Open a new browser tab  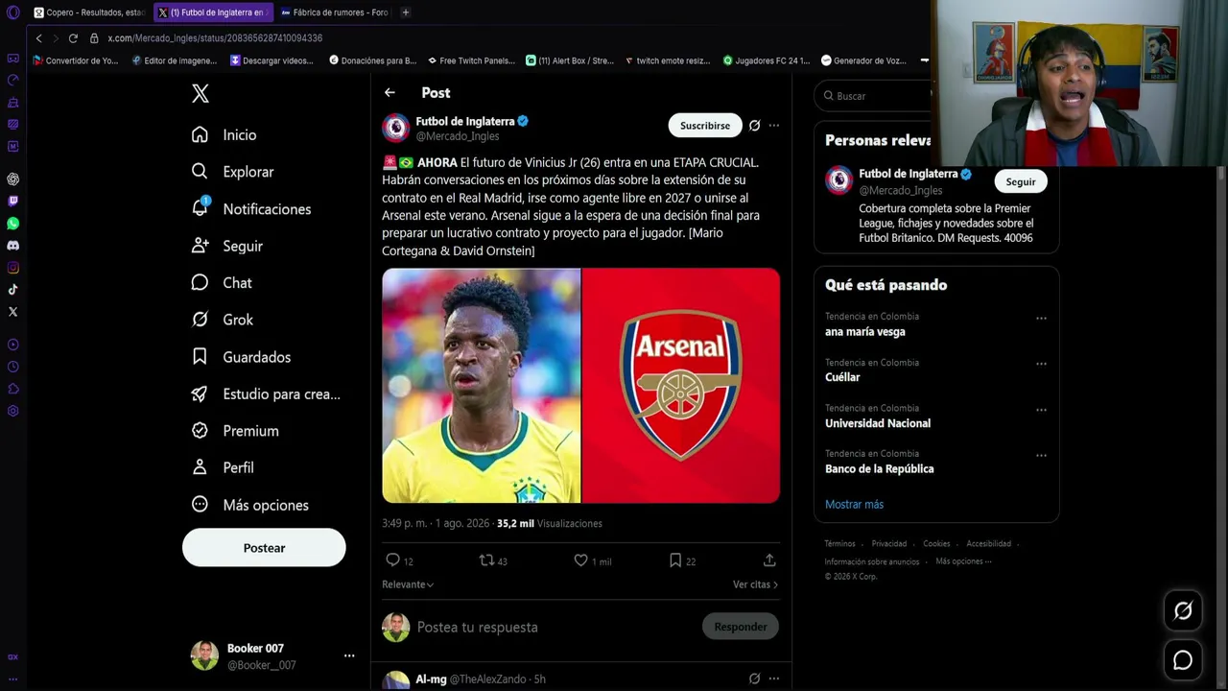[x=406, y=12]
